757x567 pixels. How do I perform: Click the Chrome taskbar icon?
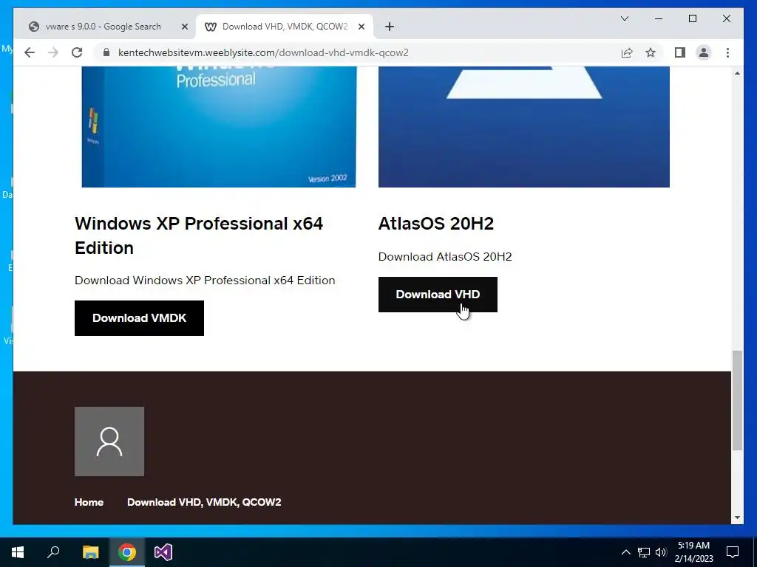(x=127, y=552)
